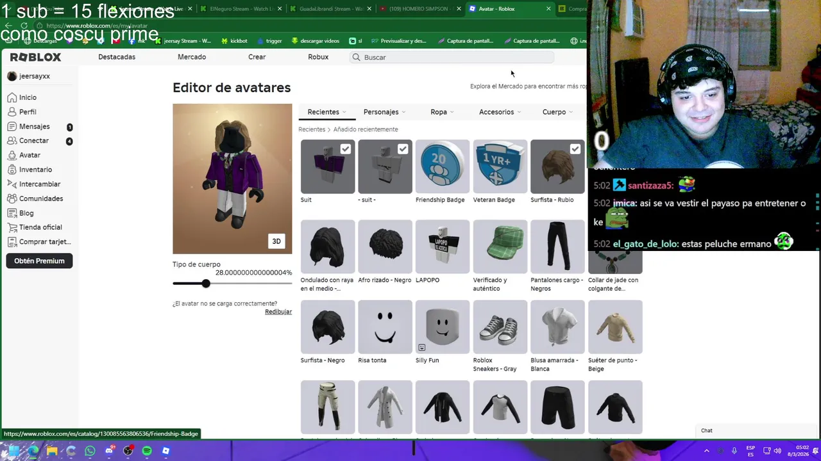Select the Roblox Sneakers - Gray thumbnail
821x461 pixels.
[x=500, y=327]
